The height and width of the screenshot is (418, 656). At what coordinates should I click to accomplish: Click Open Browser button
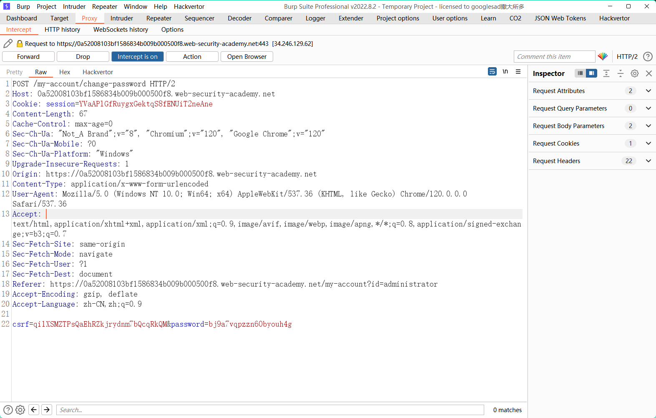247,56
